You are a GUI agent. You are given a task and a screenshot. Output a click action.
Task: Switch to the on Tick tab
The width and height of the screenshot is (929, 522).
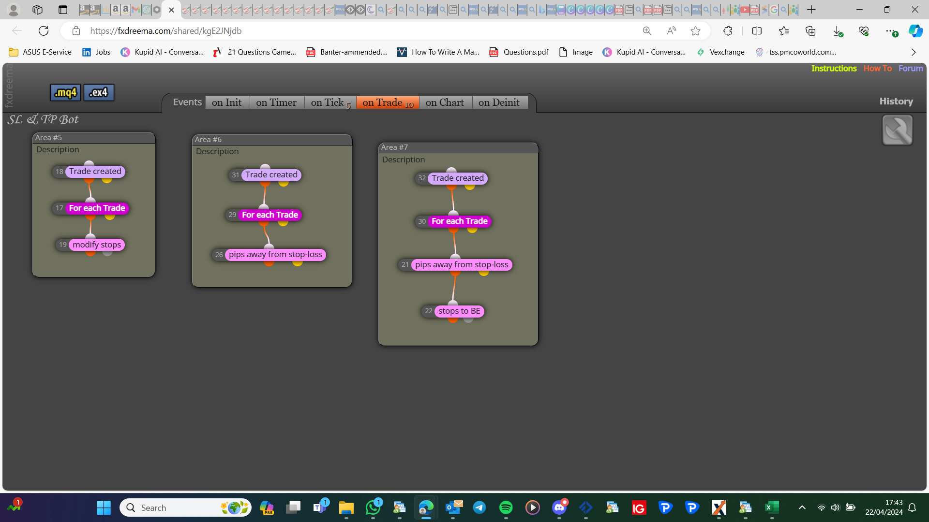(x=330, y=102)
